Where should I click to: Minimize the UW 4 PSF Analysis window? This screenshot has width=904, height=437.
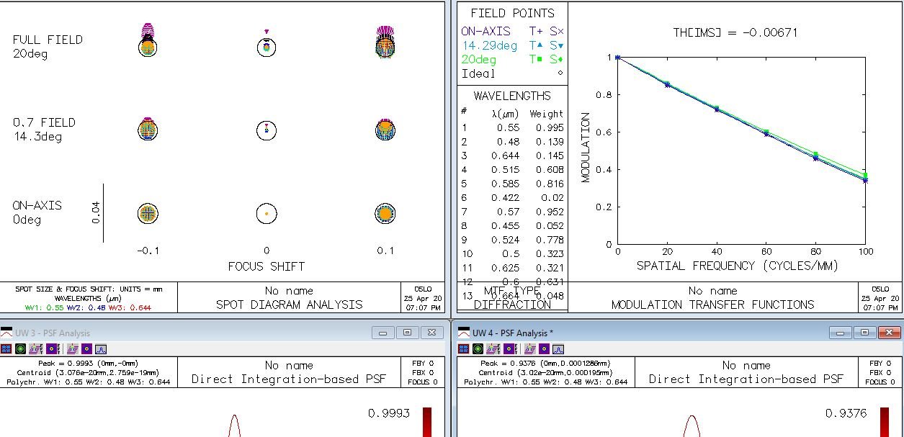[841, 333]
